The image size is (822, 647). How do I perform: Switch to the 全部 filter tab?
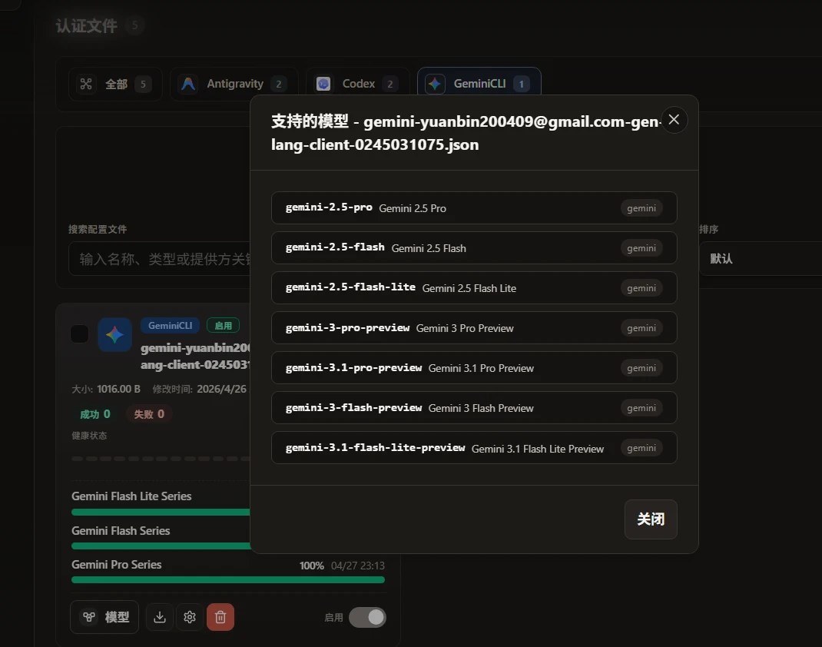coord(114,84)
